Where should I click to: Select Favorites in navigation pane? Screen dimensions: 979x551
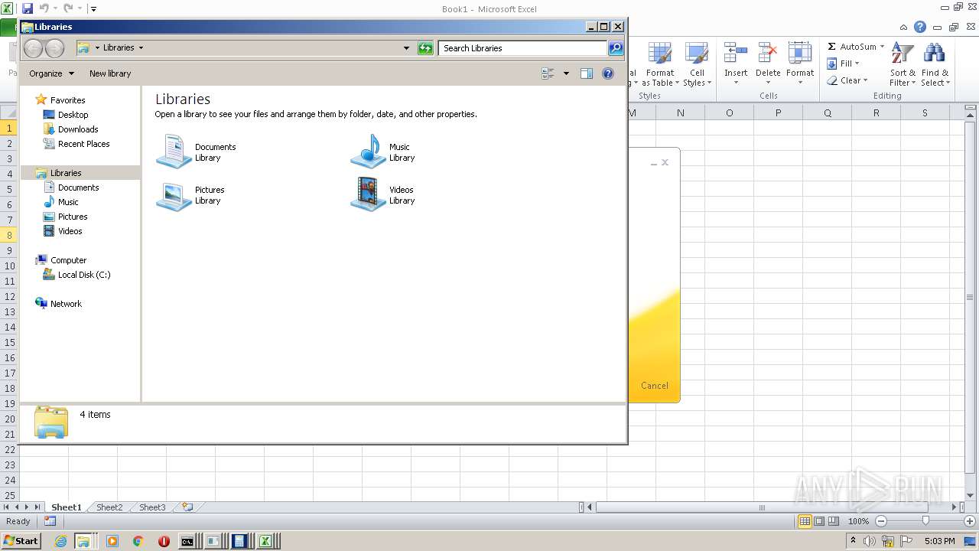[x=67, y=100]
